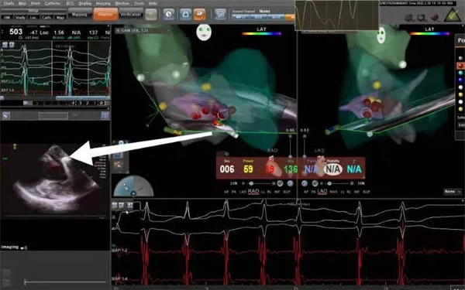This screenshot has width=465, height=290.
Task: Select the cyan point tag in list
Action: click(460, 73)
